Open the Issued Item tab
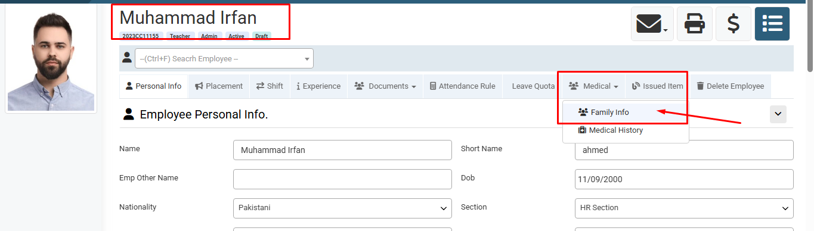This screenshot has width=814, height=231. point(657,86)
